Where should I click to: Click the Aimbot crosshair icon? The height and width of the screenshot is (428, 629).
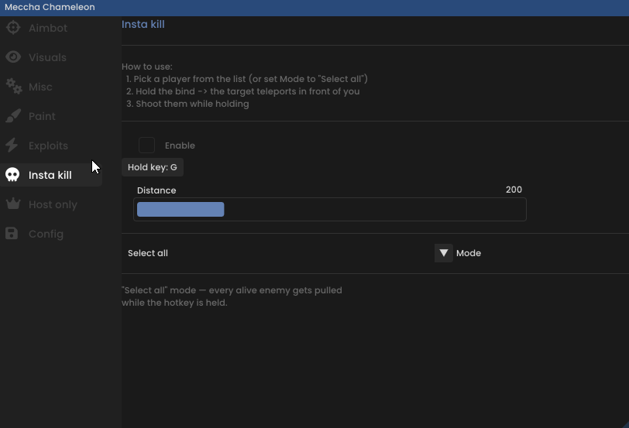click(13, 28)
